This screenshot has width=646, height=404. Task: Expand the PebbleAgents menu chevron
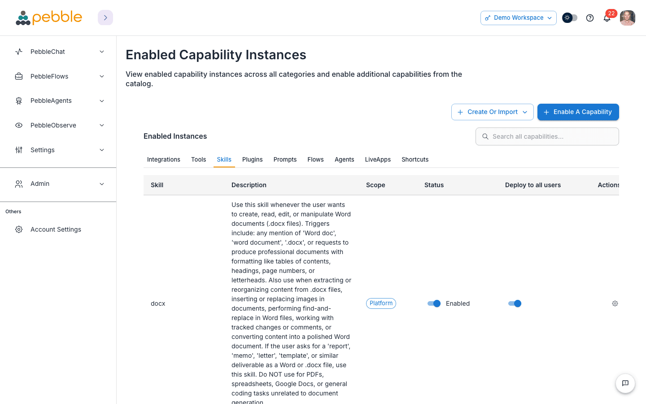(x=102, y=101)
